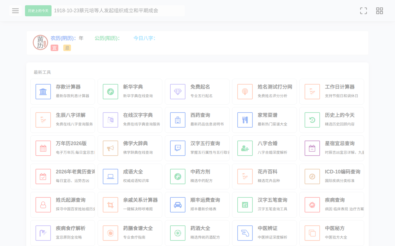Open 汉字五行查询 tool

point(197,148)
